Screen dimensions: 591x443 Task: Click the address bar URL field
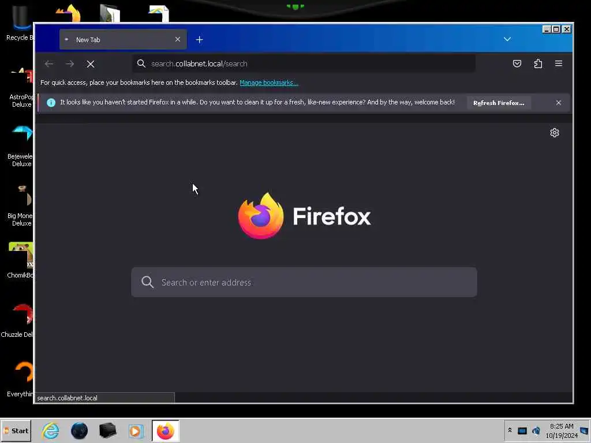[304, 63]
